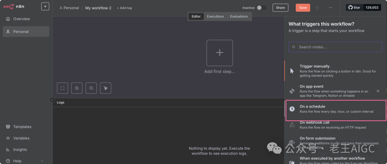Click the Add tag link
This screenshot has width=387, height=164.
click(x=124, y=8)
